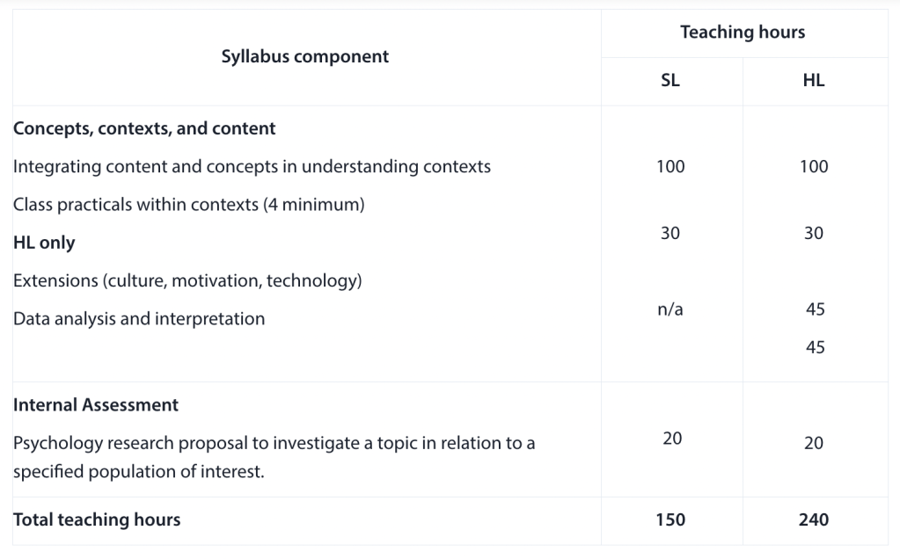Viewport: 900px width, 559px height.
Task: Click the bold "HL only" heading
Action: pyautogui.click(x=44, y=243)
